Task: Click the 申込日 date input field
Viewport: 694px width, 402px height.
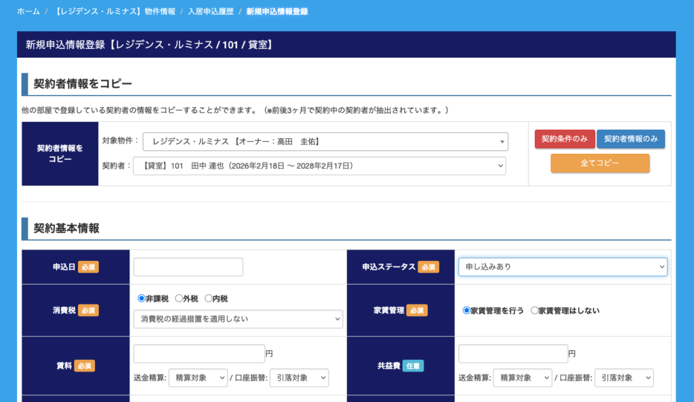Action: tap(188, 267)
